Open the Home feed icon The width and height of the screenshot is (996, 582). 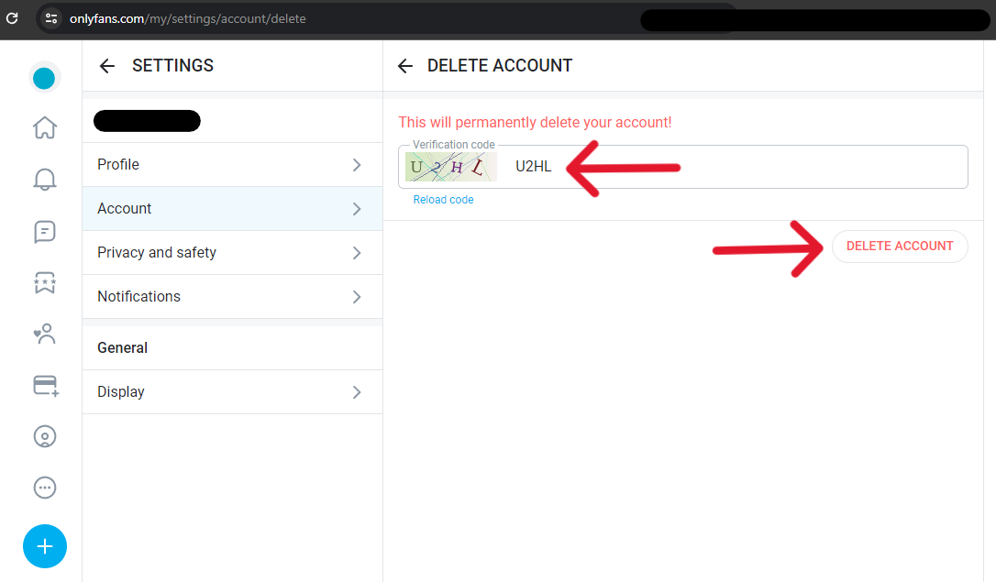[x=44, y=127]
